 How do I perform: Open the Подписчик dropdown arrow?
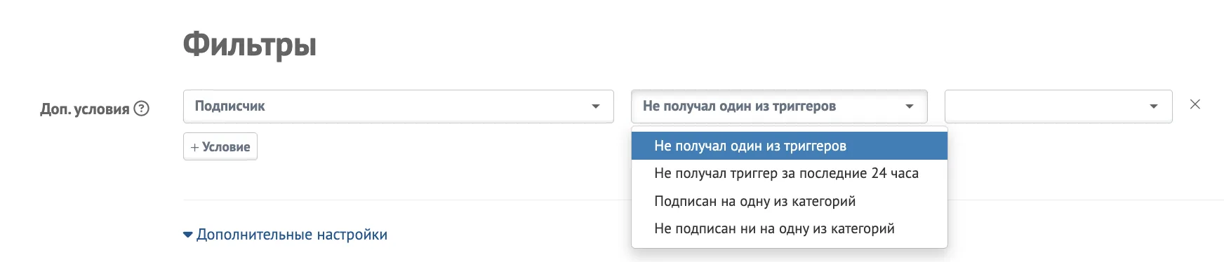coord(595,106)
